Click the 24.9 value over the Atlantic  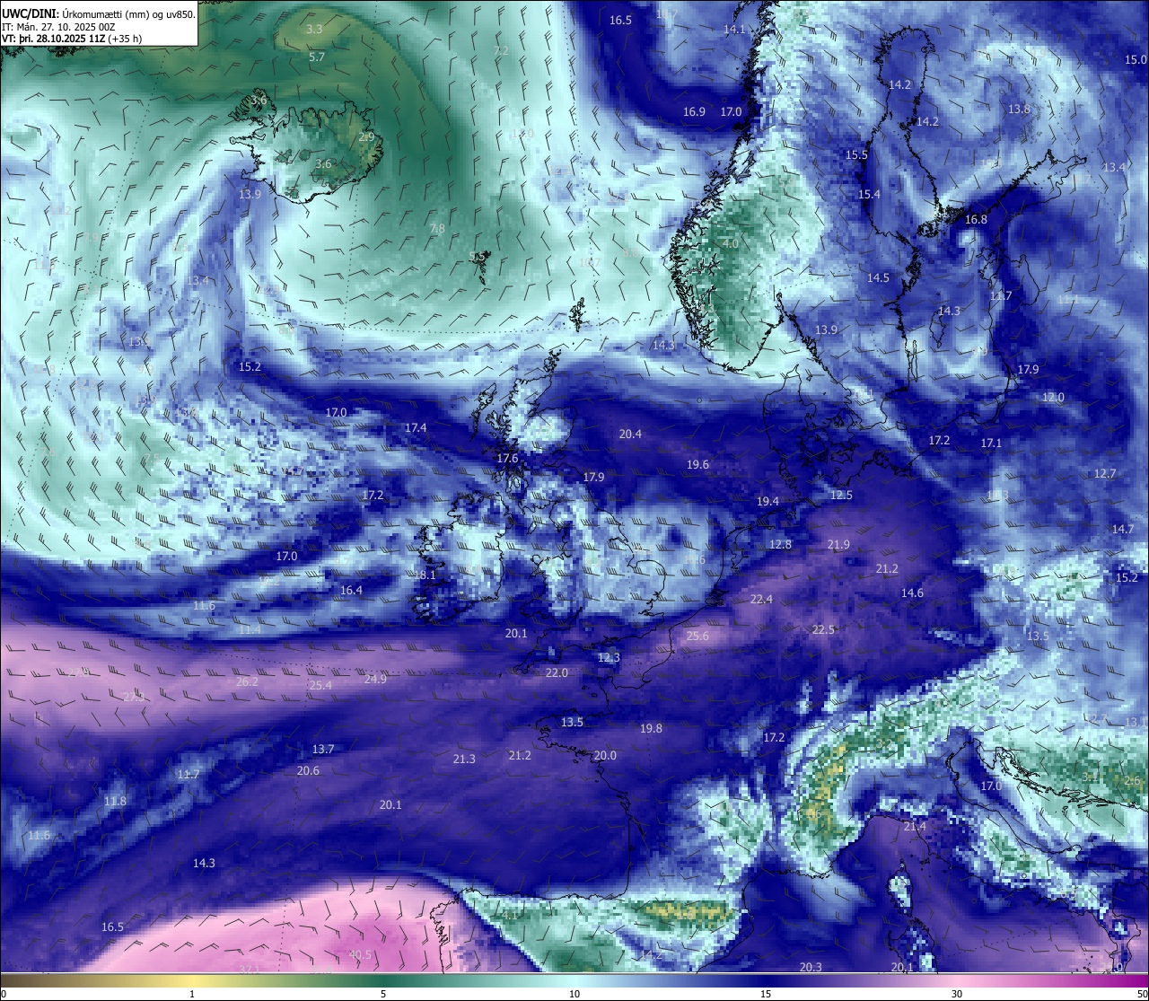tap(375, 680)
